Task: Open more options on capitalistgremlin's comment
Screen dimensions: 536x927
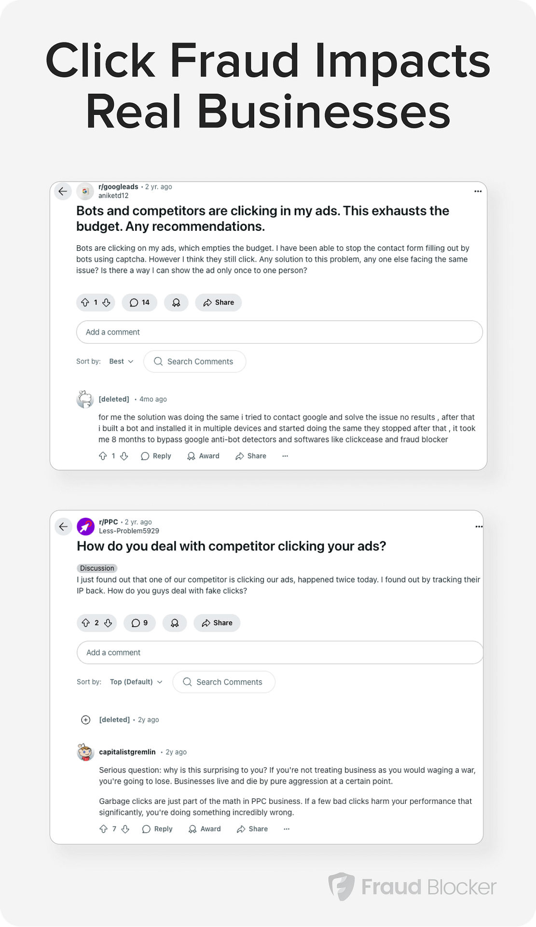Action: click(x=287, y=829)
